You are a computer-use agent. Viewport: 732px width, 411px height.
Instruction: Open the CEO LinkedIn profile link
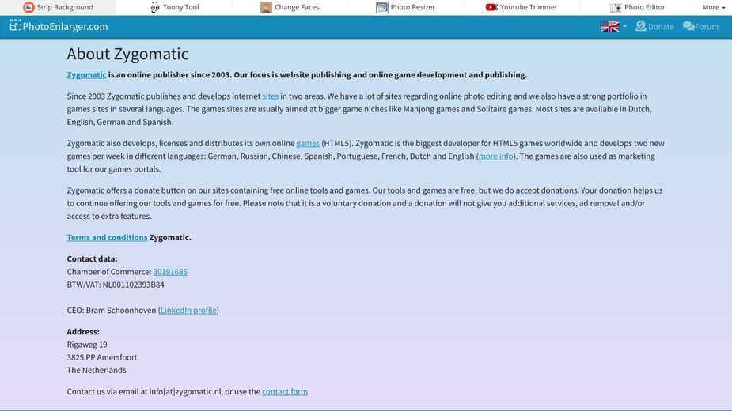coord(188,311)
